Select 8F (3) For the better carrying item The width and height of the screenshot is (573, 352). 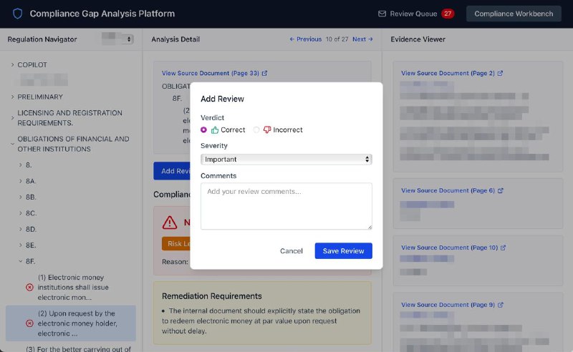click(x=78, y=348)
